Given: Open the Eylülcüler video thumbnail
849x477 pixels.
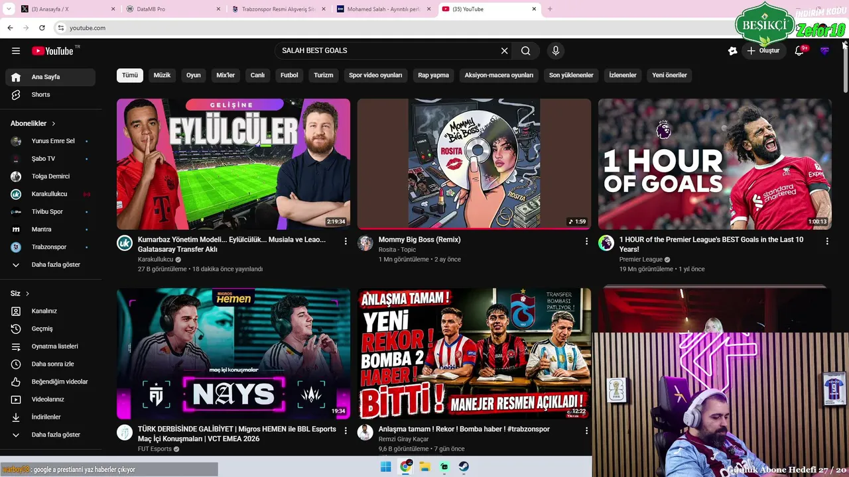Looking at the screenshot, I should (233, 164).
